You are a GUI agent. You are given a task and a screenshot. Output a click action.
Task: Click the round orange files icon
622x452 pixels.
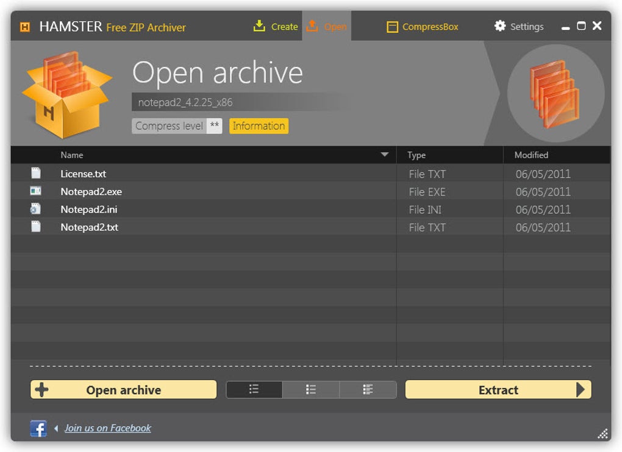(x=556, y=93)
